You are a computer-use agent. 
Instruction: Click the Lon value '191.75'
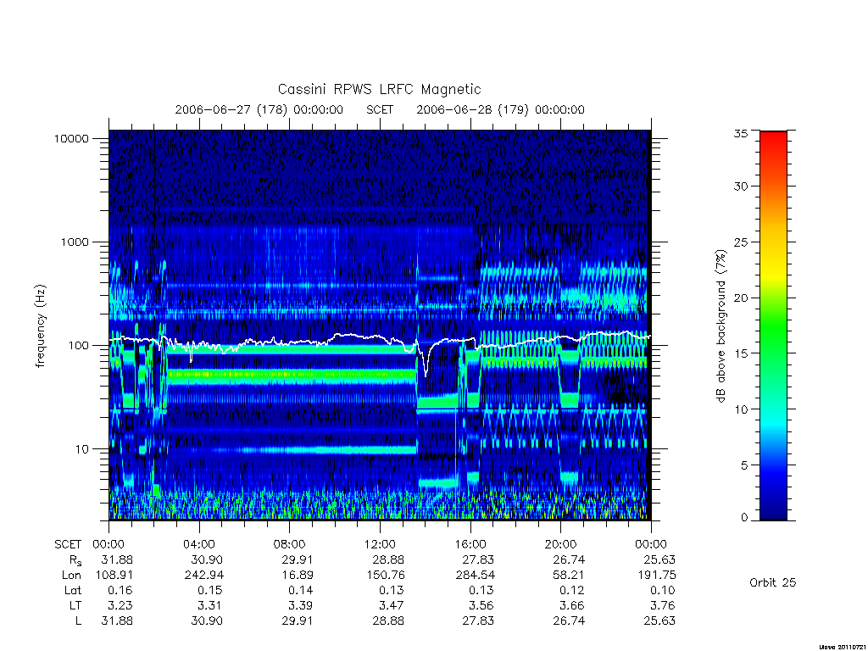657,576
